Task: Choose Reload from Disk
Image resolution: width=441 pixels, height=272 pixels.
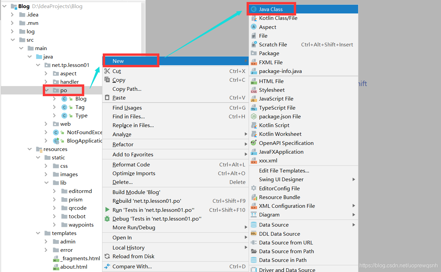Action: (176, 256)
